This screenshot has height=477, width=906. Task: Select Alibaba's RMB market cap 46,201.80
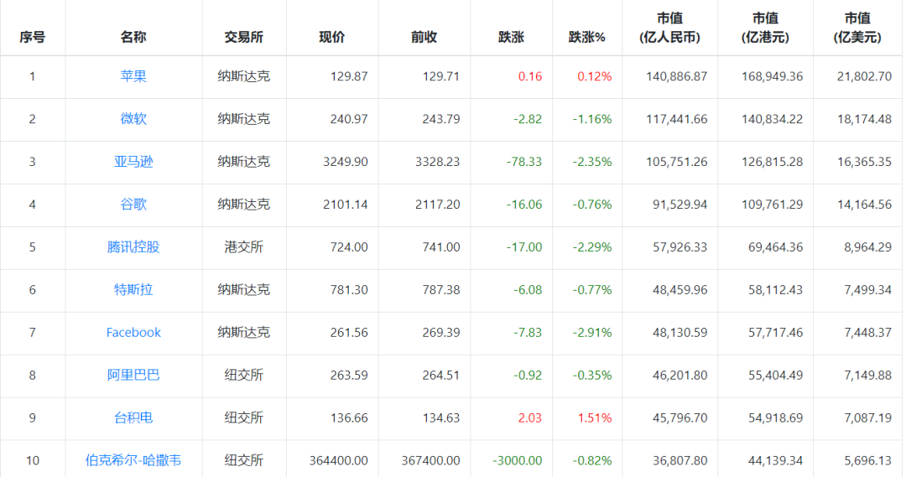click(x=680, y=376)
